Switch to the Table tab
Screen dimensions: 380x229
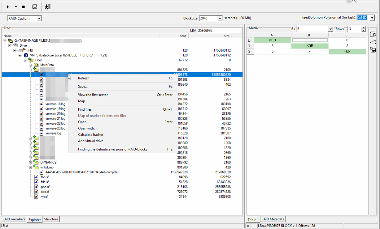[x=252, y=220]
